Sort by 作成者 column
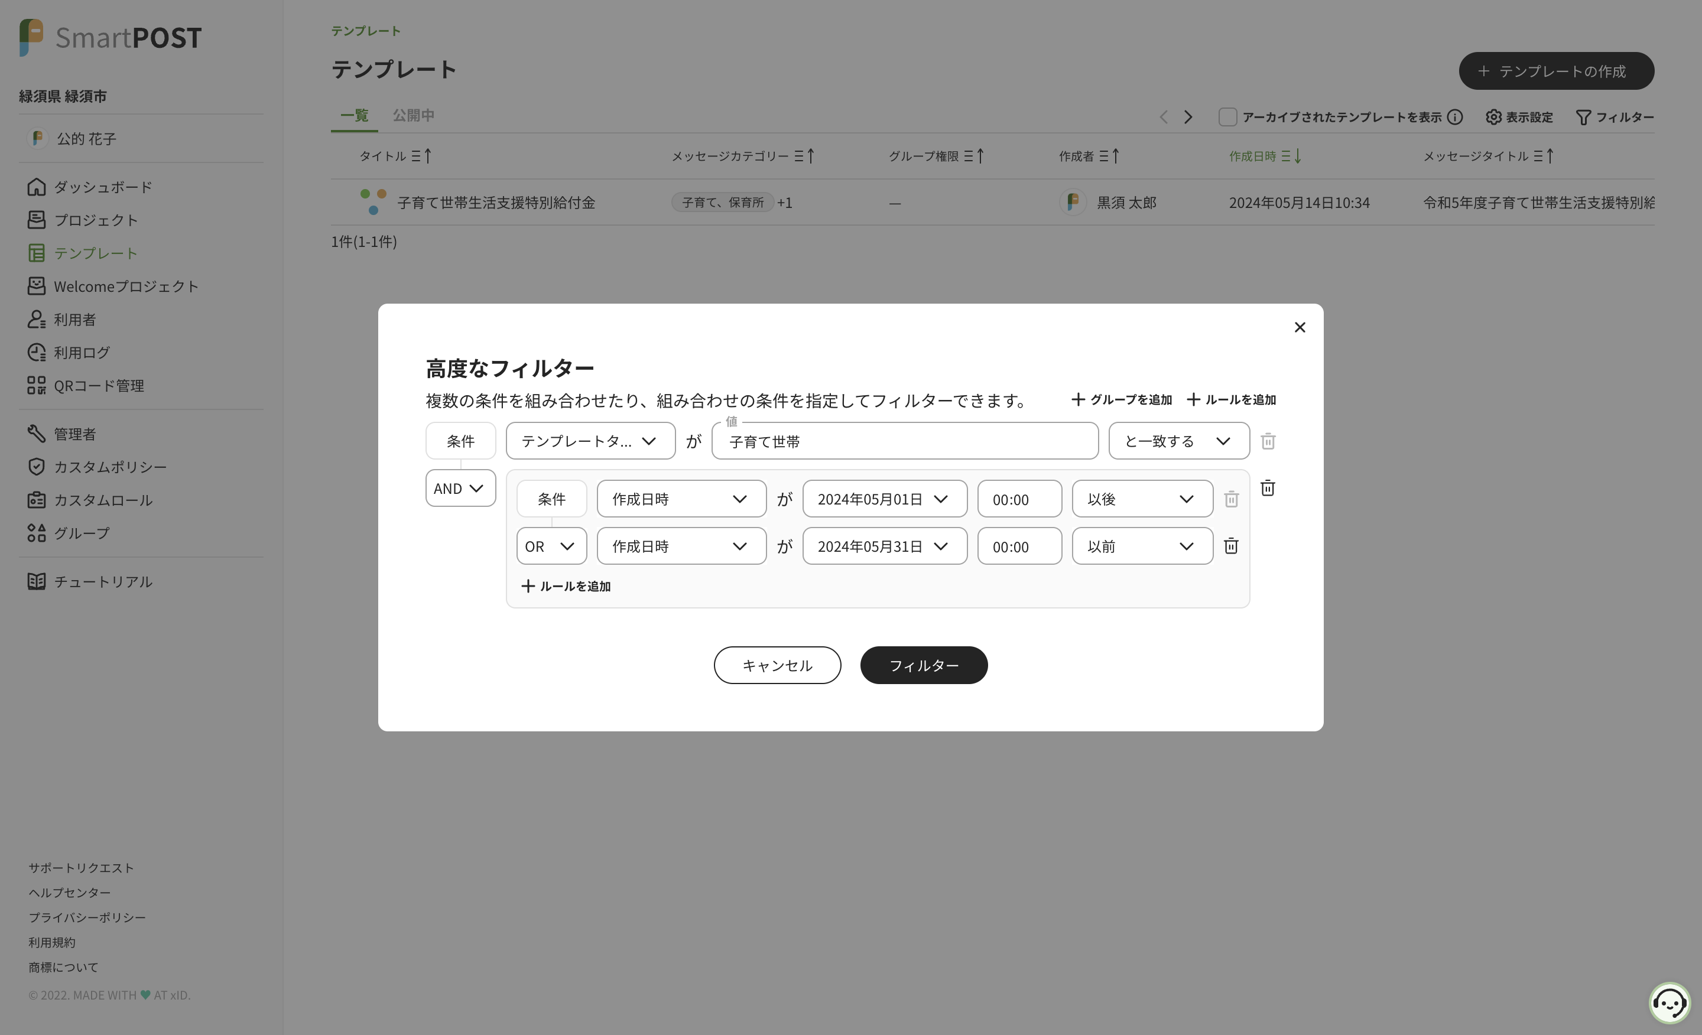1702x1035 pixels. (1089, 156)
